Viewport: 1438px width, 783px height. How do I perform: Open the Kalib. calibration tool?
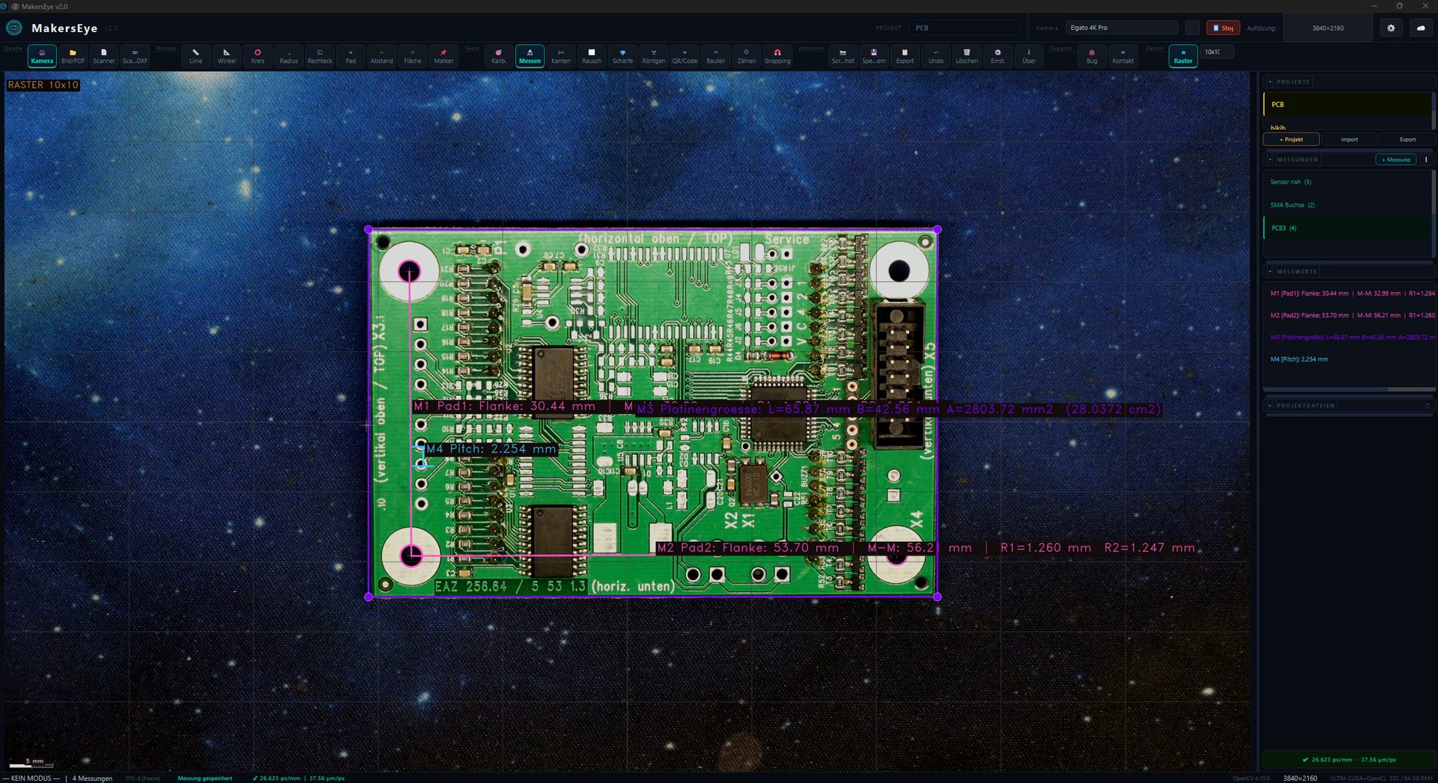pyautogui.click(x=498, y=55)
